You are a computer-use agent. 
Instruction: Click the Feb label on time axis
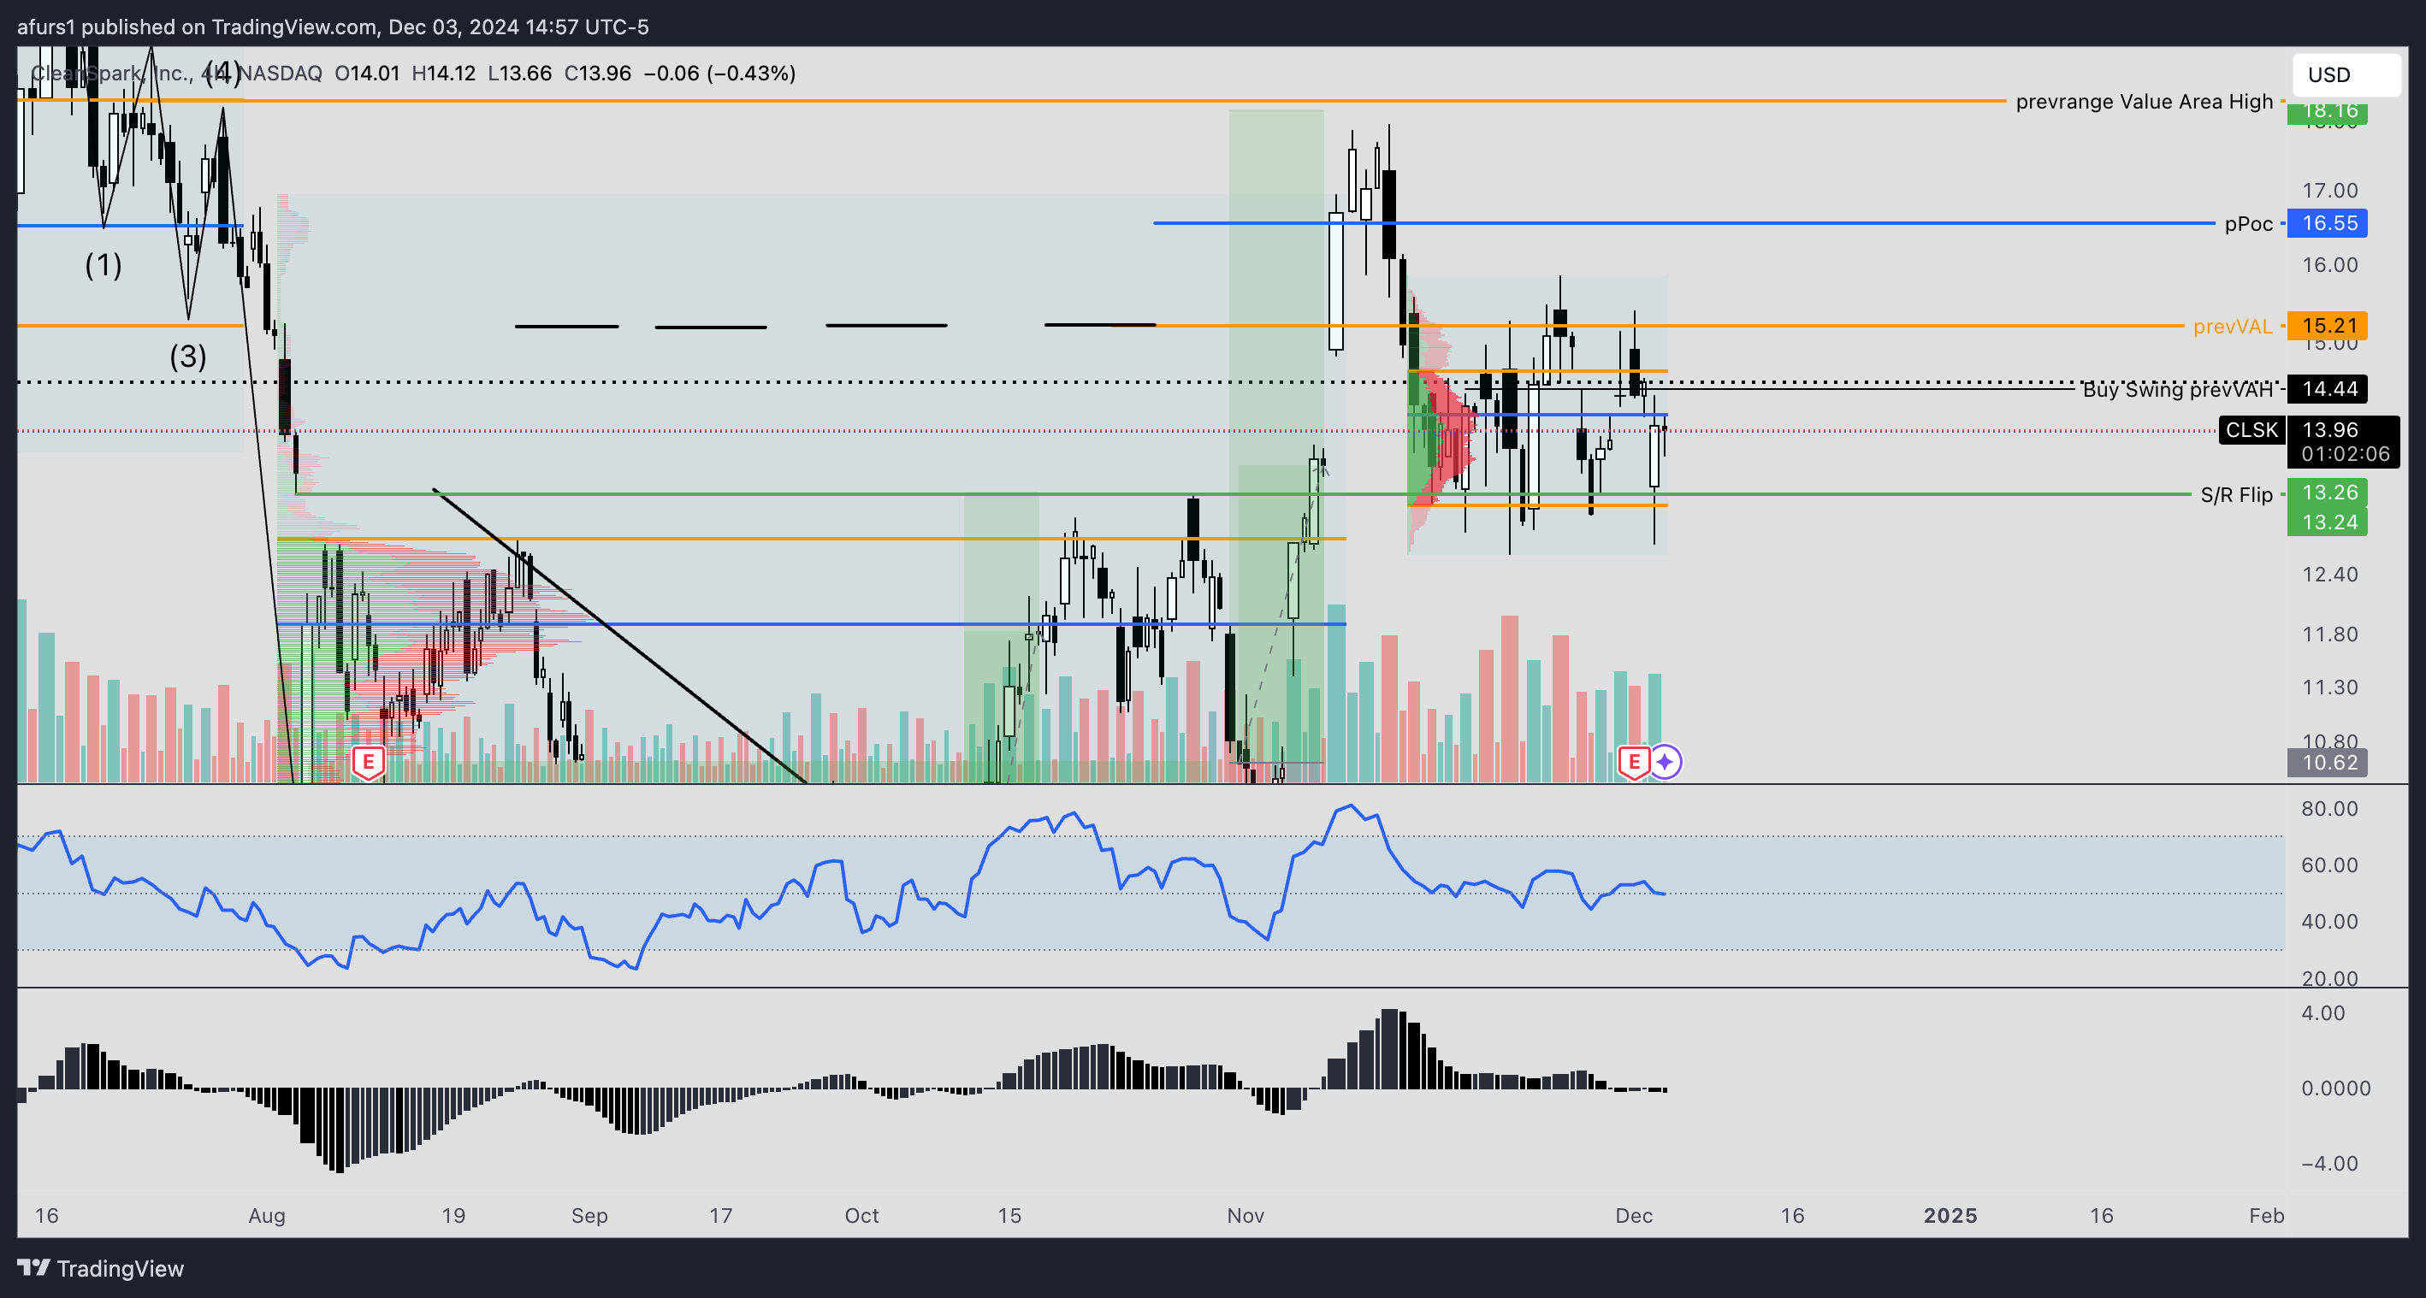tap(2267, 1215)
